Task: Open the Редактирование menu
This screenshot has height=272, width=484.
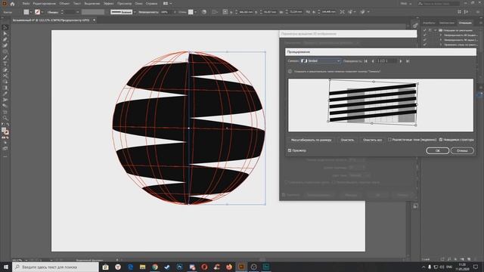Action: pyautogui.click(x=44, y=3)
